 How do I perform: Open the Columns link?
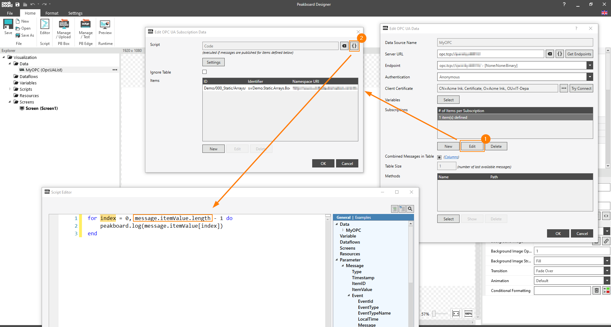tap(451, 157)
